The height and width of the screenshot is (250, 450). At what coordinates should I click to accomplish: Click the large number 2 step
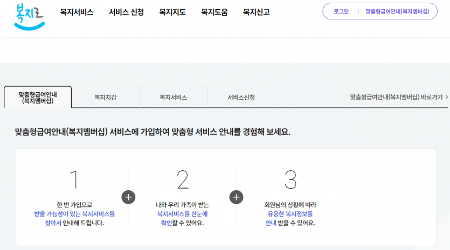point(182,179)
